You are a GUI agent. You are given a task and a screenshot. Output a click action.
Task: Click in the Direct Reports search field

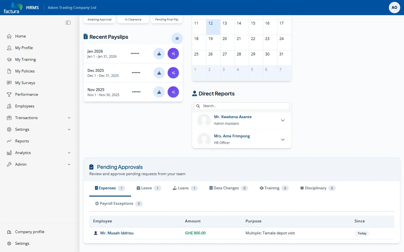click(242, 106)
